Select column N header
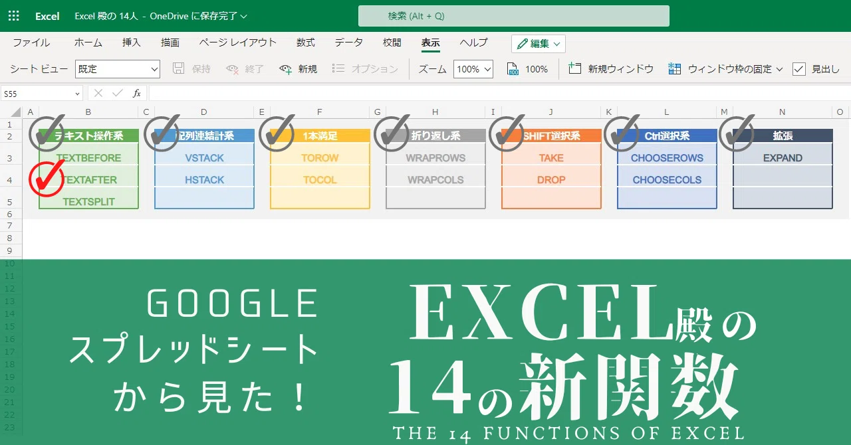The image size is (851, 445). coord(783,112)
